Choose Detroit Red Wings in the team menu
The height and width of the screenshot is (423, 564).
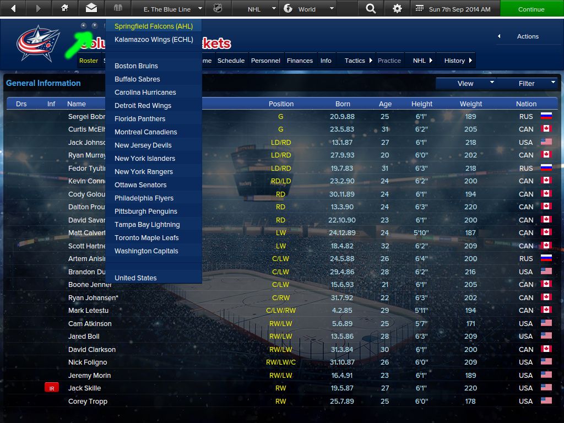[x=154, y=106]
